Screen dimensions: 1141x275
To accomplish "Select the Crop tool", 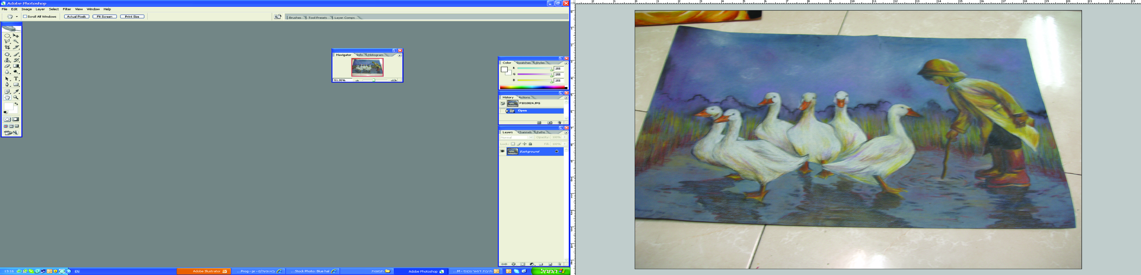I will 7,47.
